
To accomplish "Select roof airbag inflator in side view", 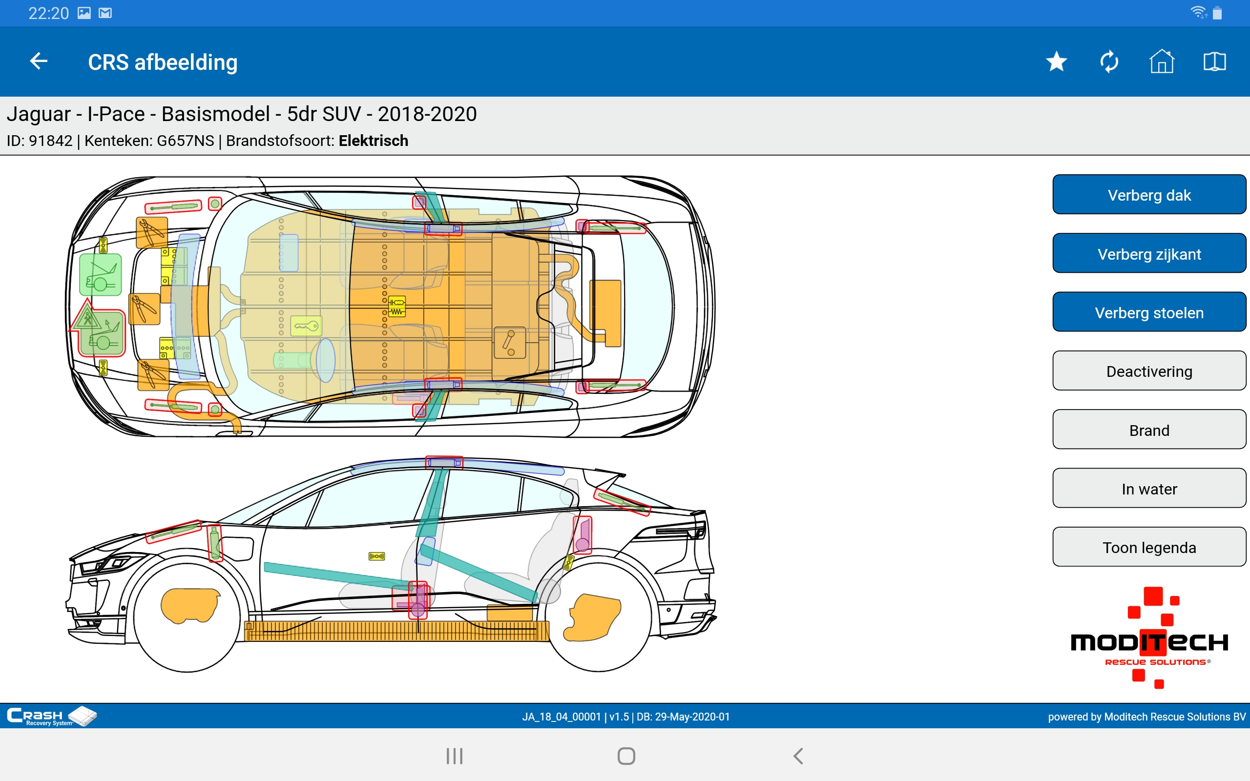I will [444, 462].
